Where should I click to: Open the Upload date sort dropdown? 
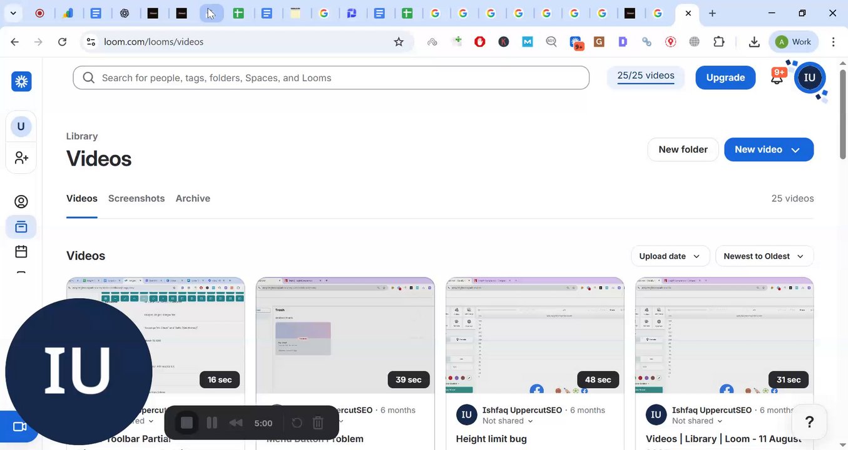coord(670,256)
